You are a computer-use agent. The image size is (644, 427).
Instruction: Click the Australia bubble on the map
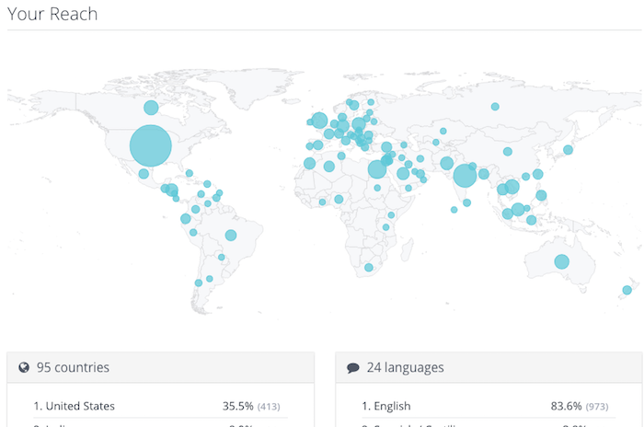tap(561, 262)
